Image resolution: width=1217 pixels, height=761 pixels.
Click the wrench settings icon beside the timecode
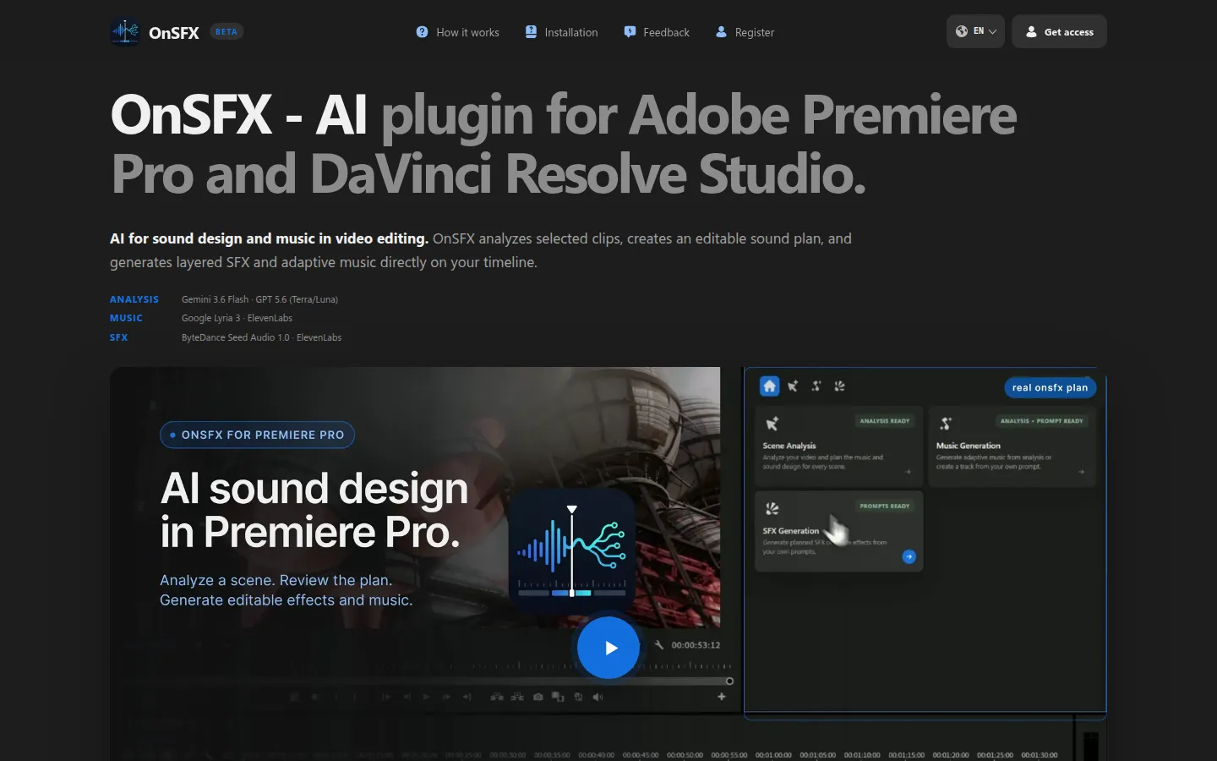659,645
